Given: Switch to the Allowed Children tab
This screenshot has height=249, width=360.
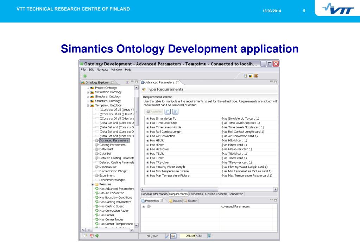Looking at the screenshot, I should (x=216, y=194).
